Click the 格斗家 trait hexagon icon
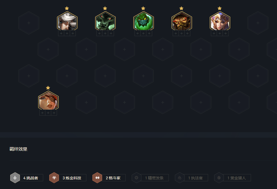Screen dimensions: 277x189 tap(97, 178)
